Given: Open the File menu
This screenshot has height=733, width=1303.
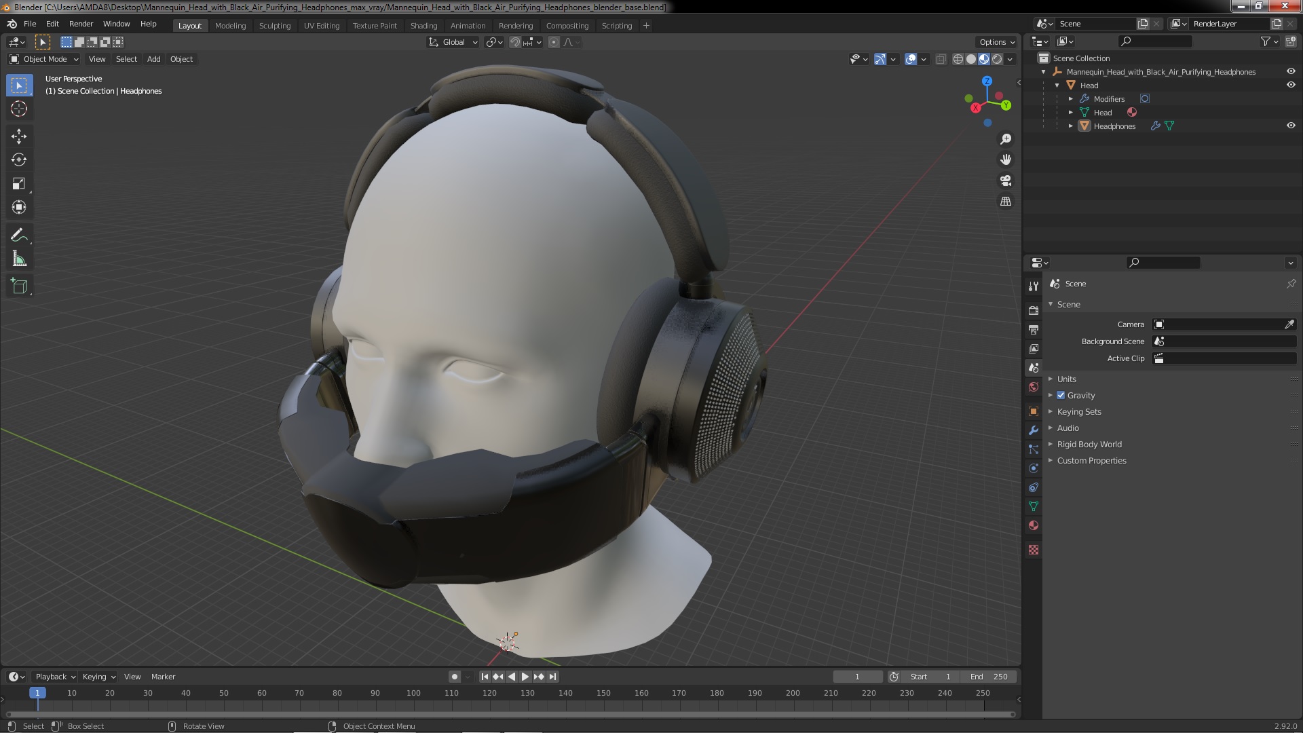Looking at the screenshot, I should [30, 24].
